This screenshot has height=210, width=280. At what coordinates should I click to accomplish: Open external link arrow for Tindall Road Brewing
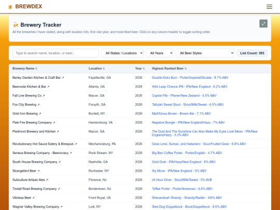pyautogui.click(x=59, y=189)
